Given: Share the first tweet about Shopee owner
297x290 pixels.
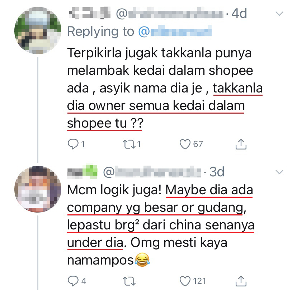Looking at the screenshot, I should pyautogui.click(x=241, y=144).
